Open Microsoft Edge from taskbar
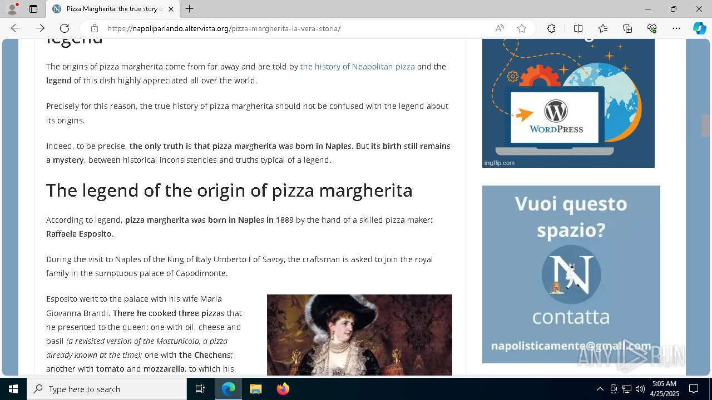The image size is (712, 400). click(x=229, y=389)
